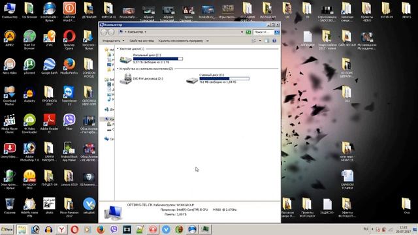Select the Adobe Photoshop 7.0 shortcut
This screenshot has width=418, height=235.
click(29, 152)
